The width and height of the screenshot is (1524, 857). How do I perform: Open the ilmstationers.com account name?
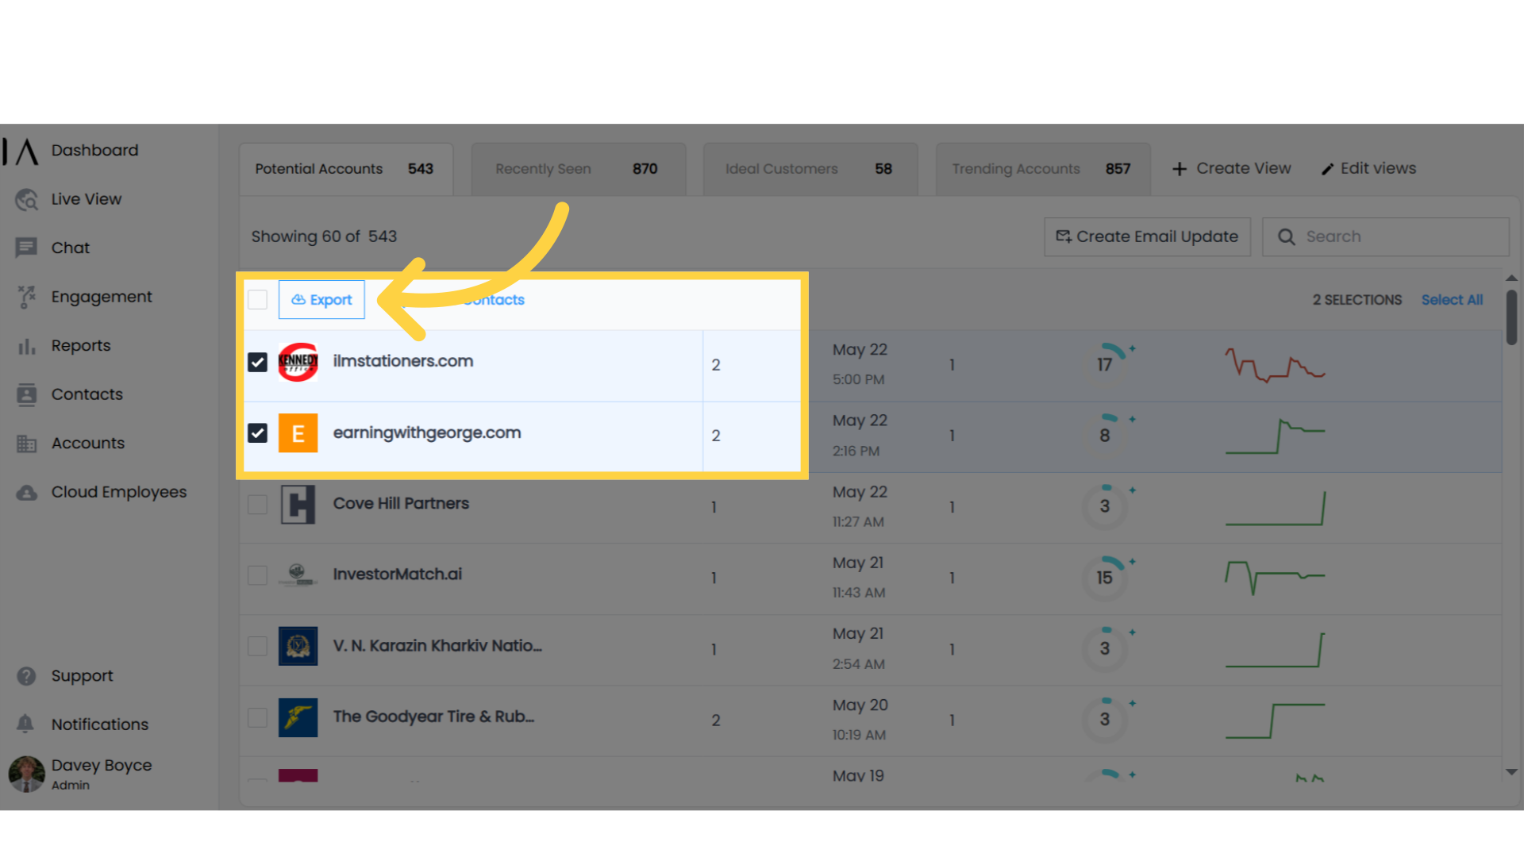(403, 361)
